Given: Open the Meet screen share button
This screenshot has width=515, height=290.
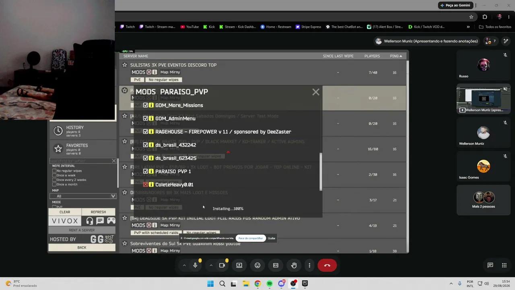Looking at the screenshot, I should tap(239, 265).
